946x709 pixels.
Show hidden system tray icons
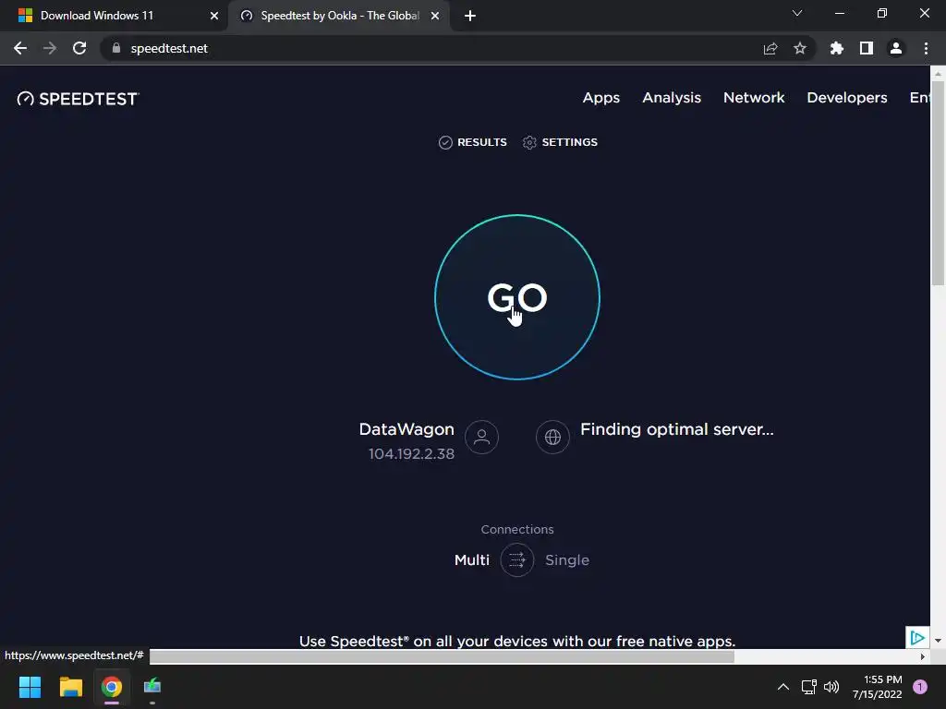coord(783,687)
